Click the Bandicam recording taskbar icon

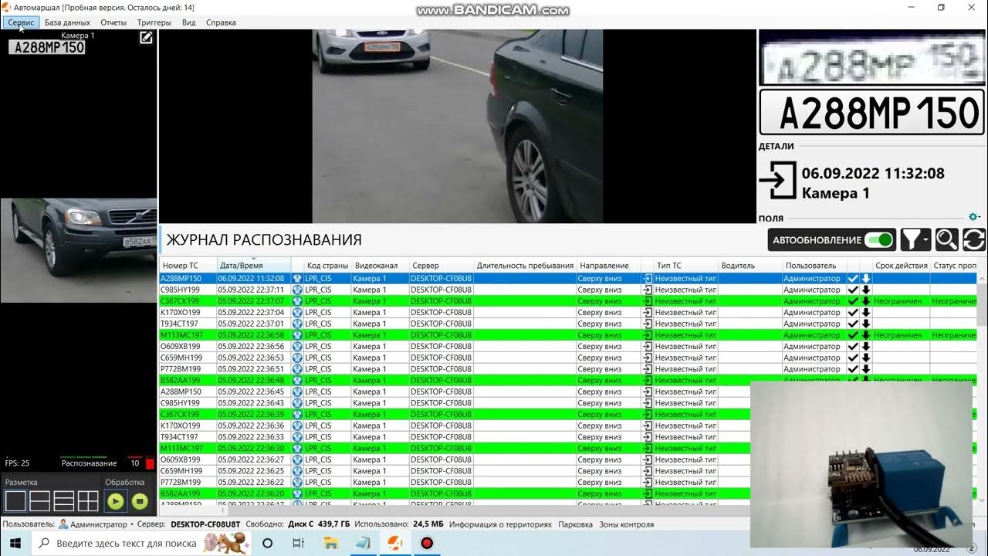427,544
